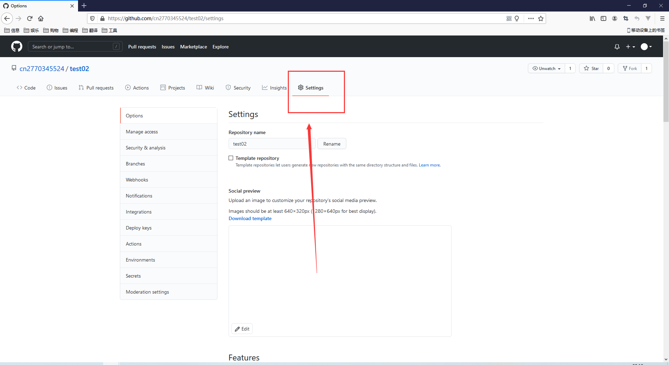Click the page vertical scrollbar thumb
Viewport: 669px width, 365px height.
coord(666,82)
